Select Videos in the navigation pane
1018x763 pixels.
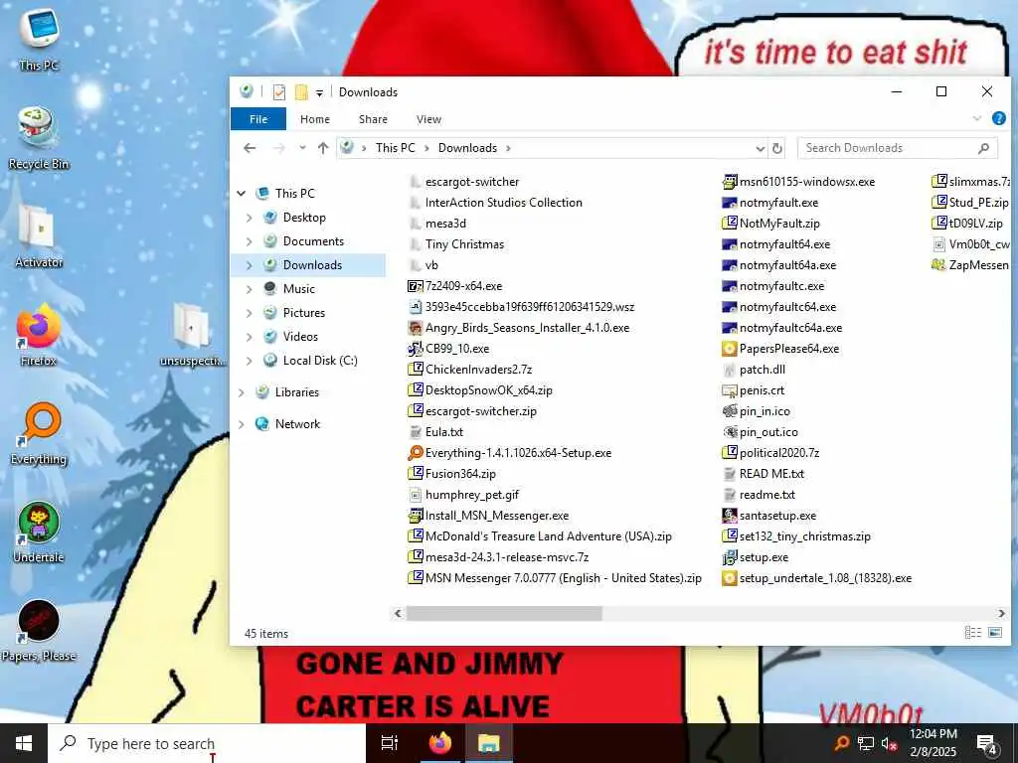300,337
